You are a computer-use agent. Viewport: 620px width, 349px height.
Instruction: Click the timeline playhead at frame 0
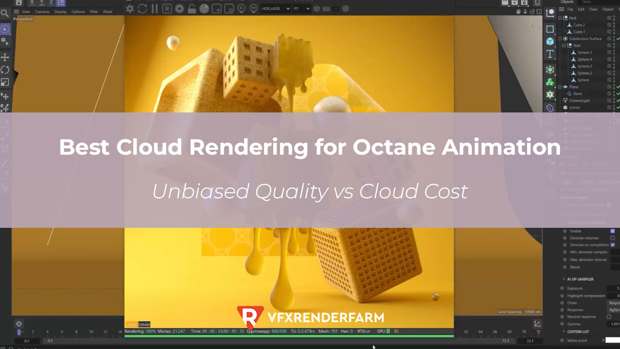(19, 332)
